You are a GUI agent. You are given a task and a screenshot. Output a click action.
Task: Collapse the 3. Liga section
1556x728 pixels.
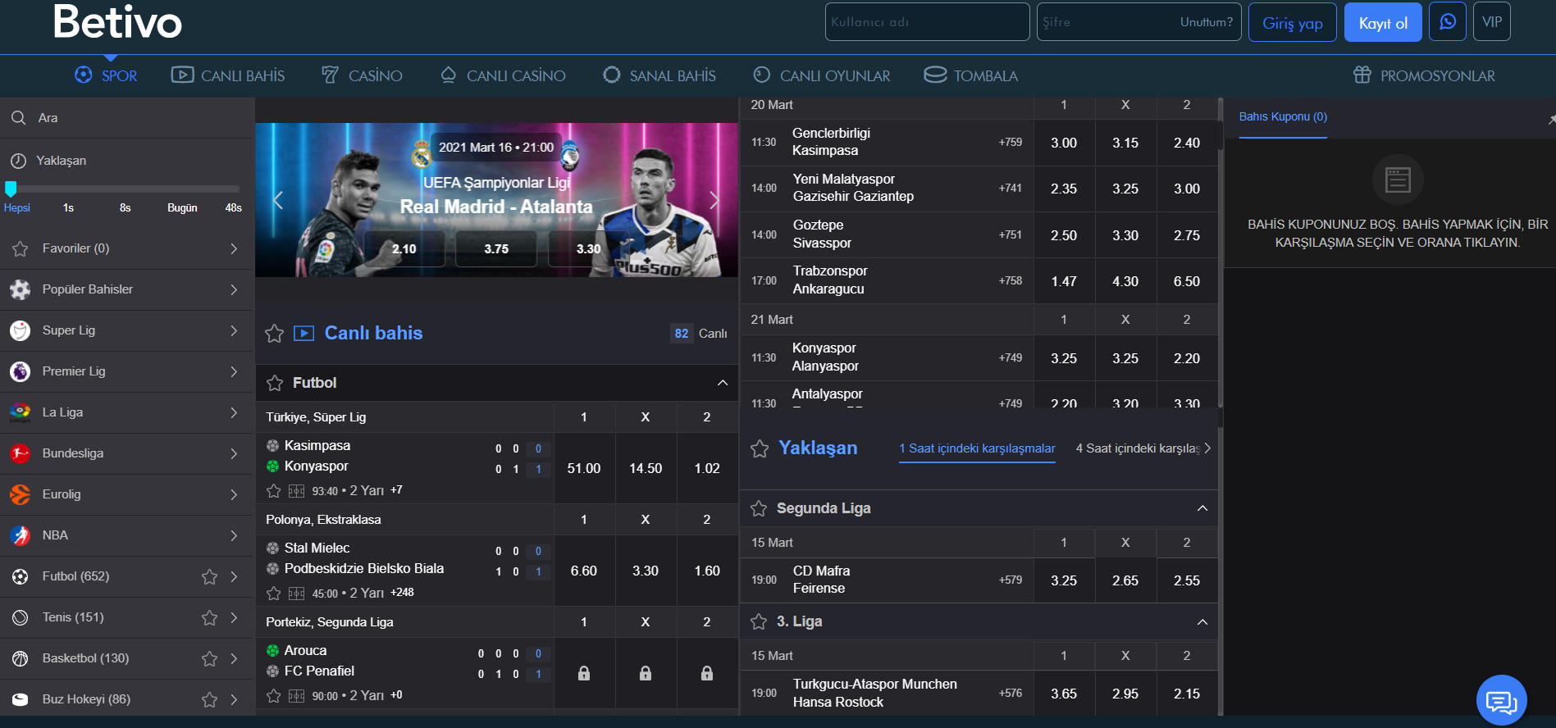pos(1202,622)
